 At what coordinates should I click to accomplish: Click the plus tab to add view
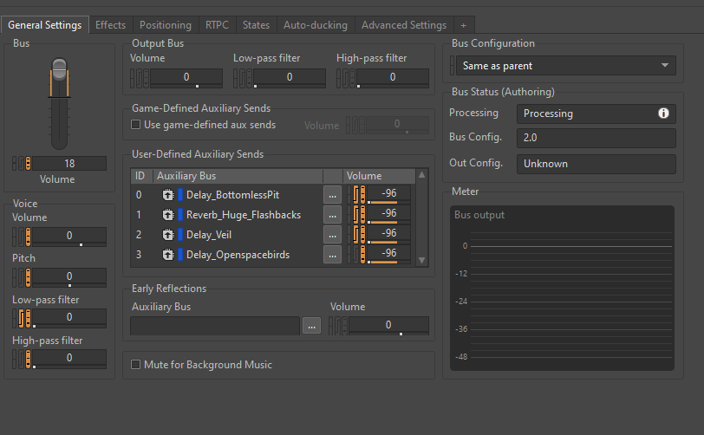tap(463, 26)
